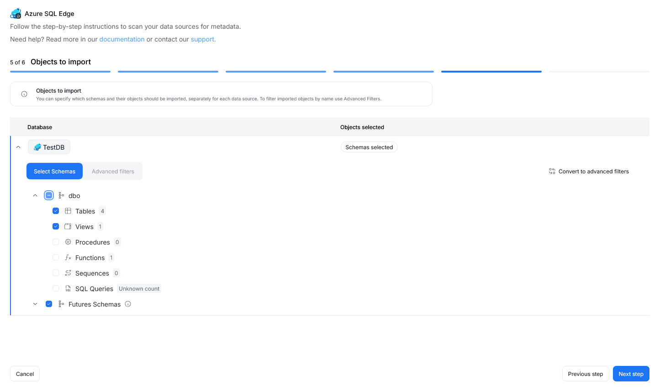Click the '5 of 6' step counter
Image resolution: width=665 pixels, height=391 pixels.
coord(17,63)
